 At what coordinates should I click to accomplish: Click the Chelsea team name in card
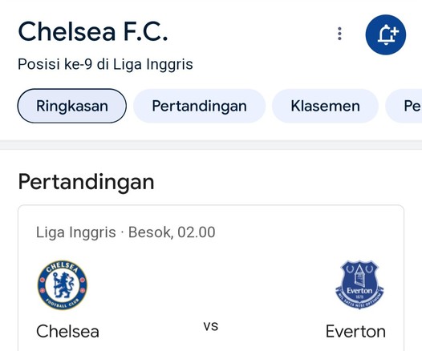[67, 332]
